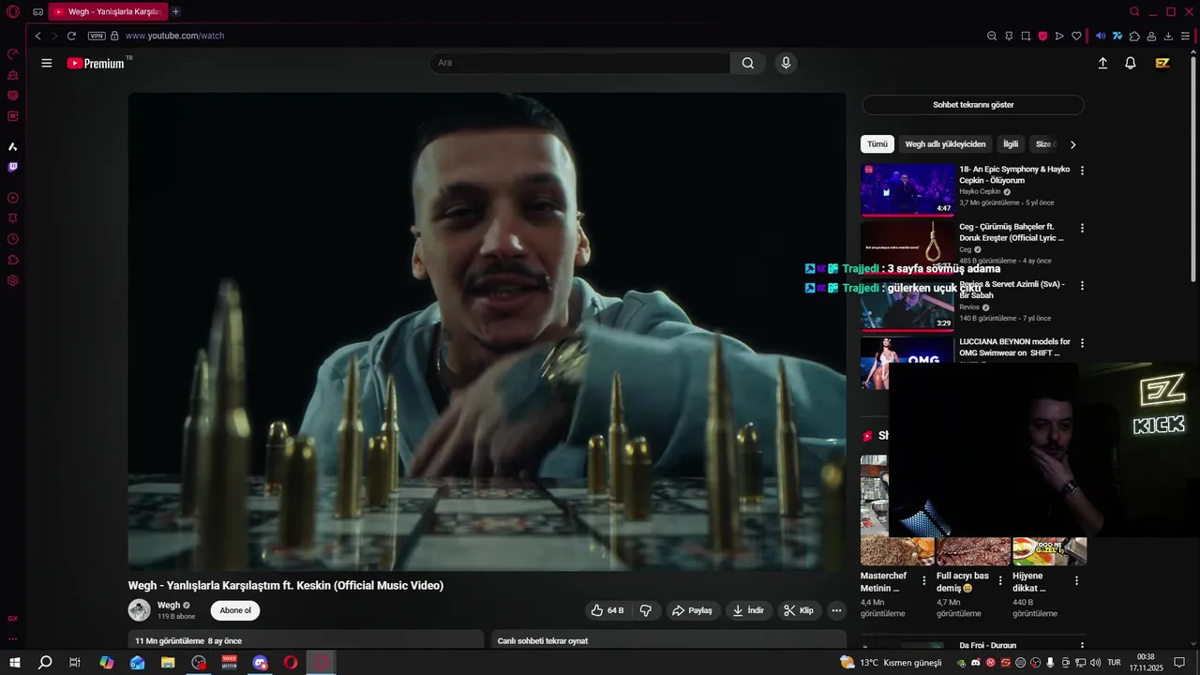Download video with İndir button
1200x675 pixels.
pos(748,610)
